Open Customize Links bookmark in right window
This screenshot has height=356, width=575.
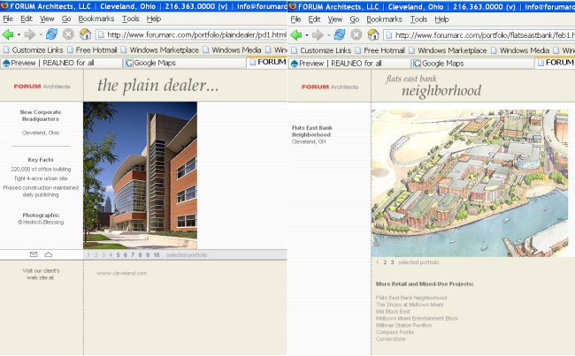(x=321, y=50)
